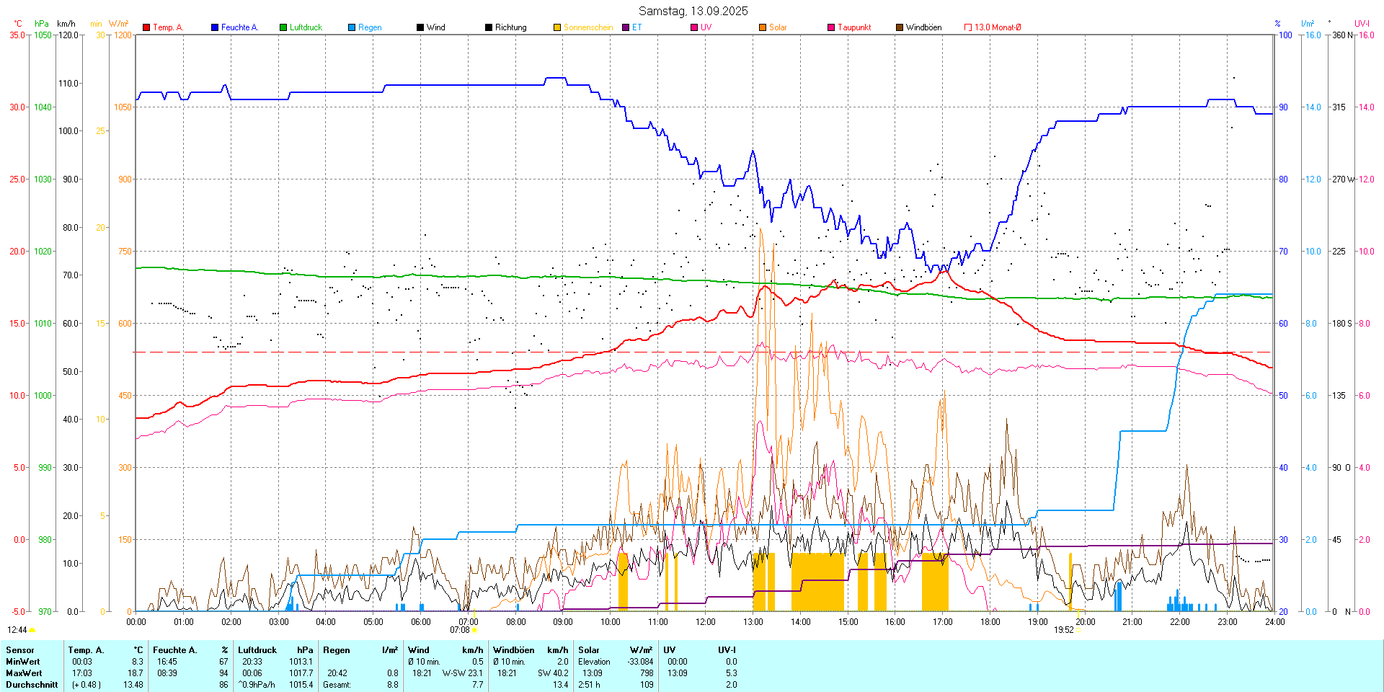Click the pink UV legend color square
Image resolution: width=1384 pixels, height=692 pixels.
[x=694, y=27]
